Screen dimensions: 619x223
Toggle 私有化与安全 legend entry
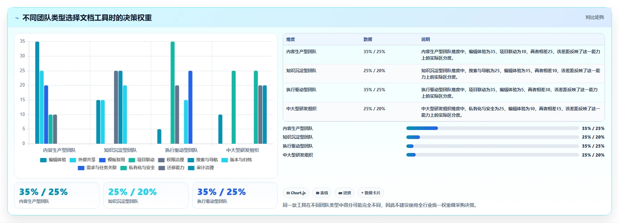[138, 168]
